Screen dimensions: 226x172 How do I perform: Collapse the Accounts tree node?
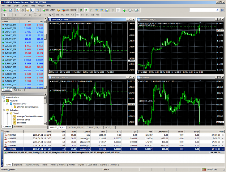[x=4, y=101]
